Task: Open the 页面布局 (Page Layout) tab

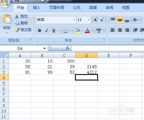Action: click(57, 8)
